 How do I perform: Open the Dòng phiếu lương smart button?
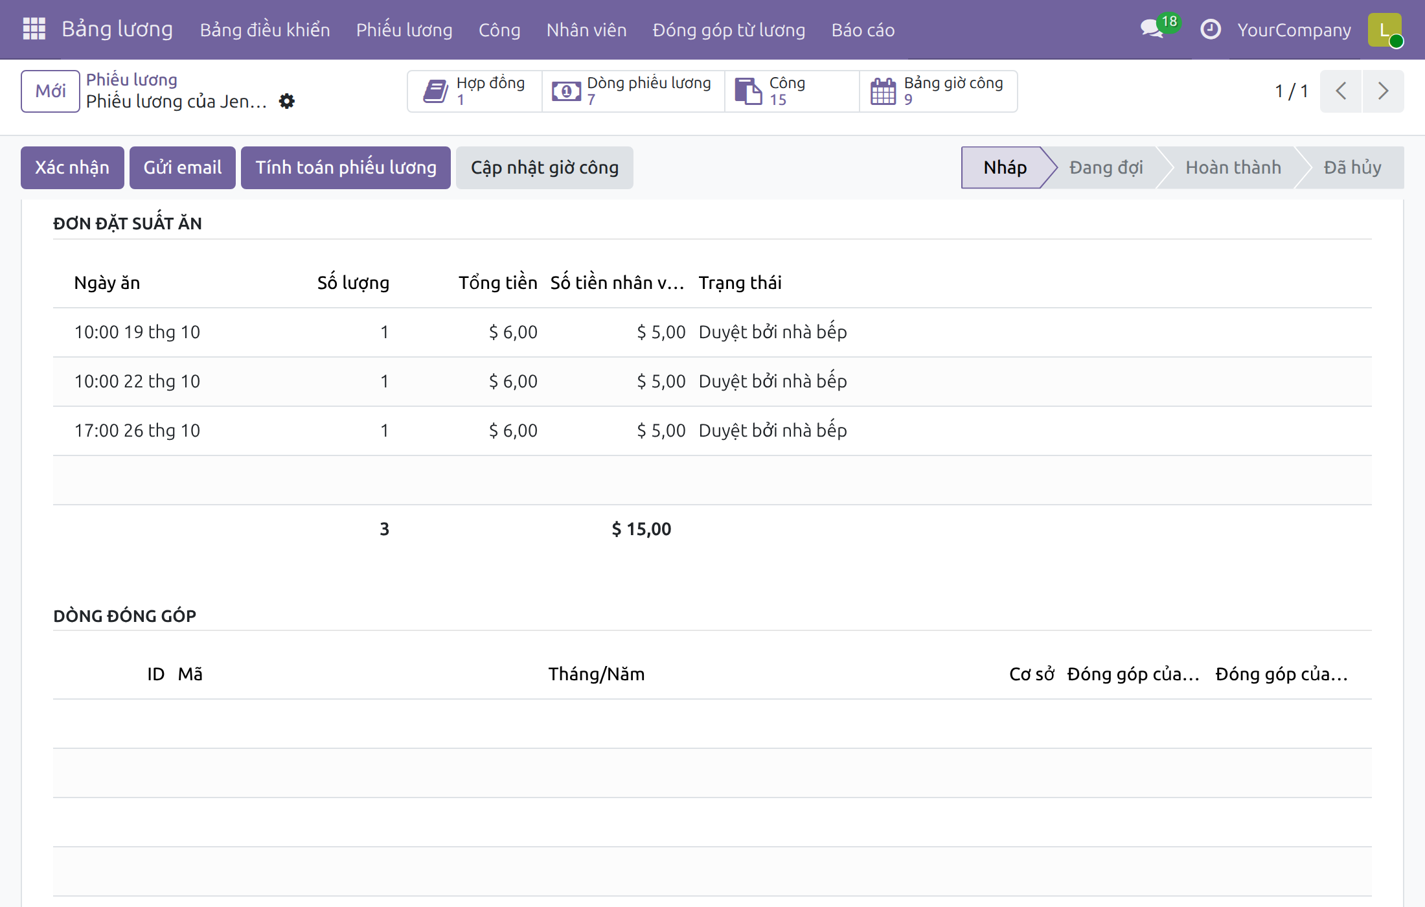[x=633, y=91]
